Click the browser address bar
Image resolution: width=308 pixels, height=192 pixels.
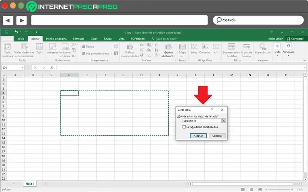click(119, 20)
